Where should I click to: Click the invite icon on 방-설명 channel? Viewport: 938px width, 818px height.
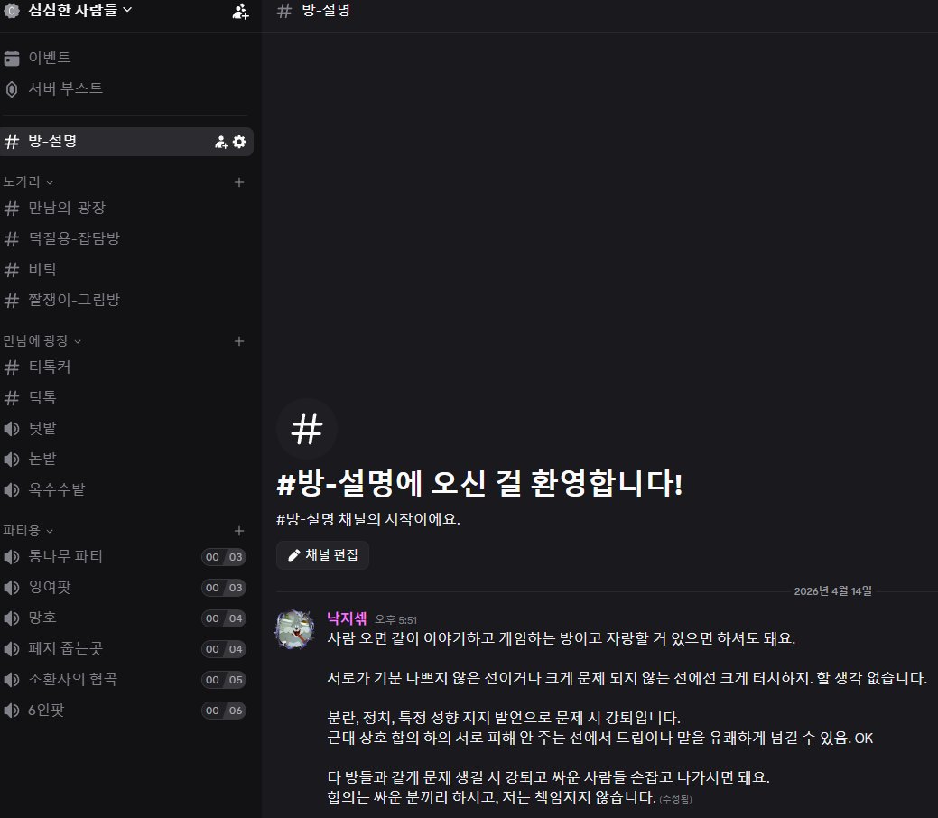pos(220,141)
